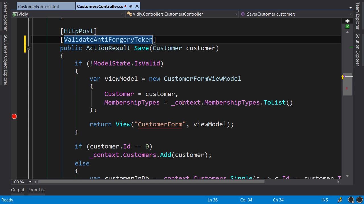This screenshot has width=364, height=204.
Task: Click the red breakpoint mark in scrollbar map
Action: [x=347, y=88]
